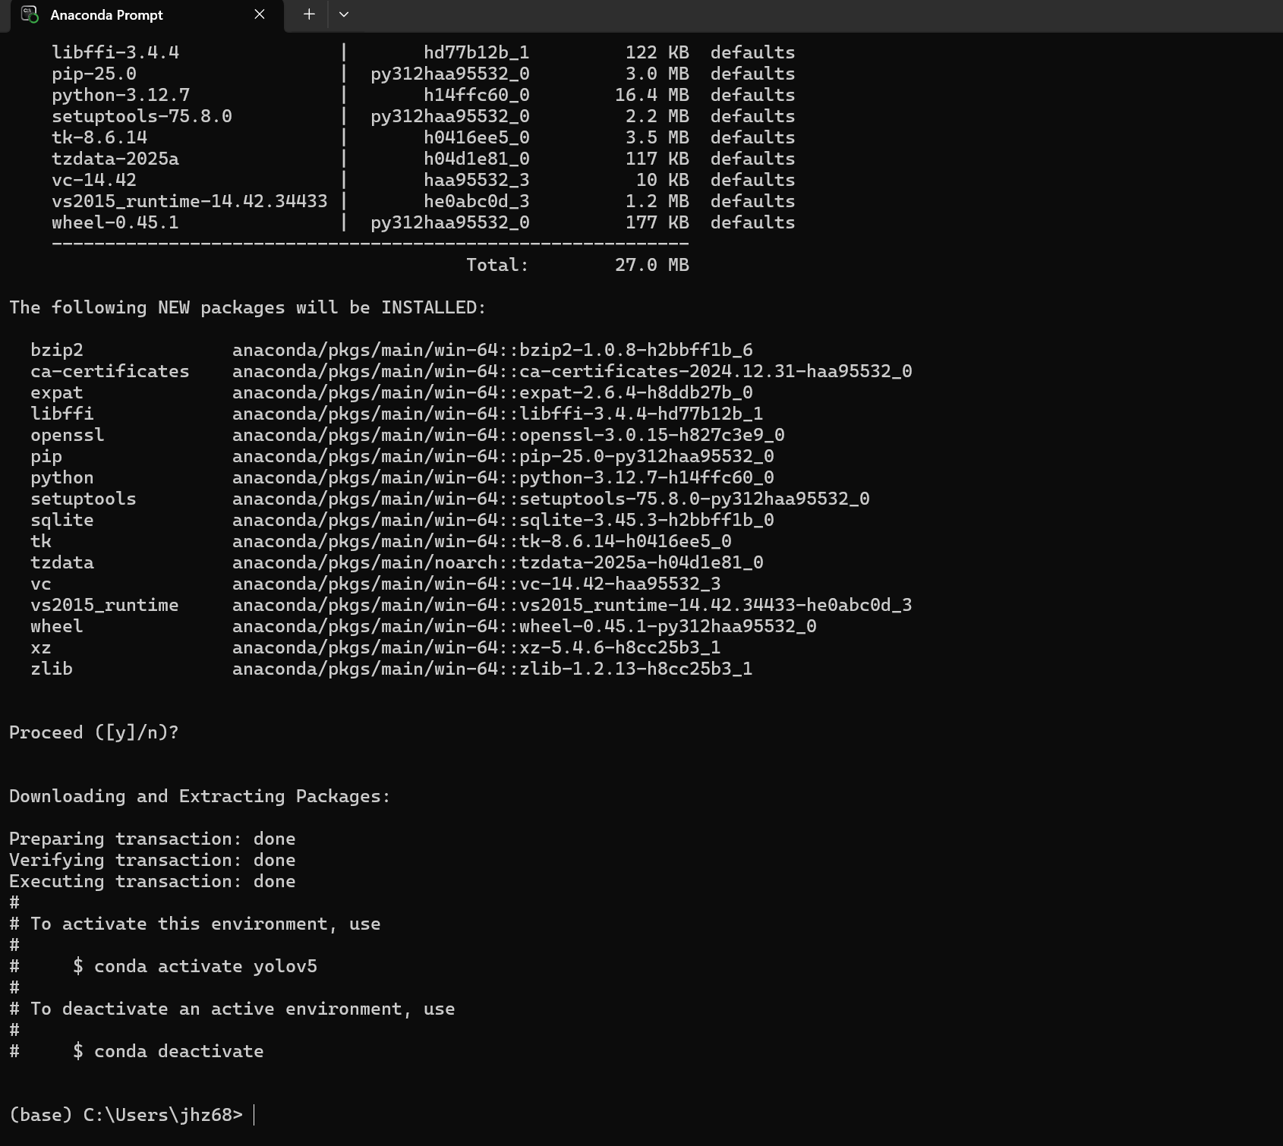Click 'tk-8.6.14' in download table
1283x1146 pixels.
coord(99,137)
